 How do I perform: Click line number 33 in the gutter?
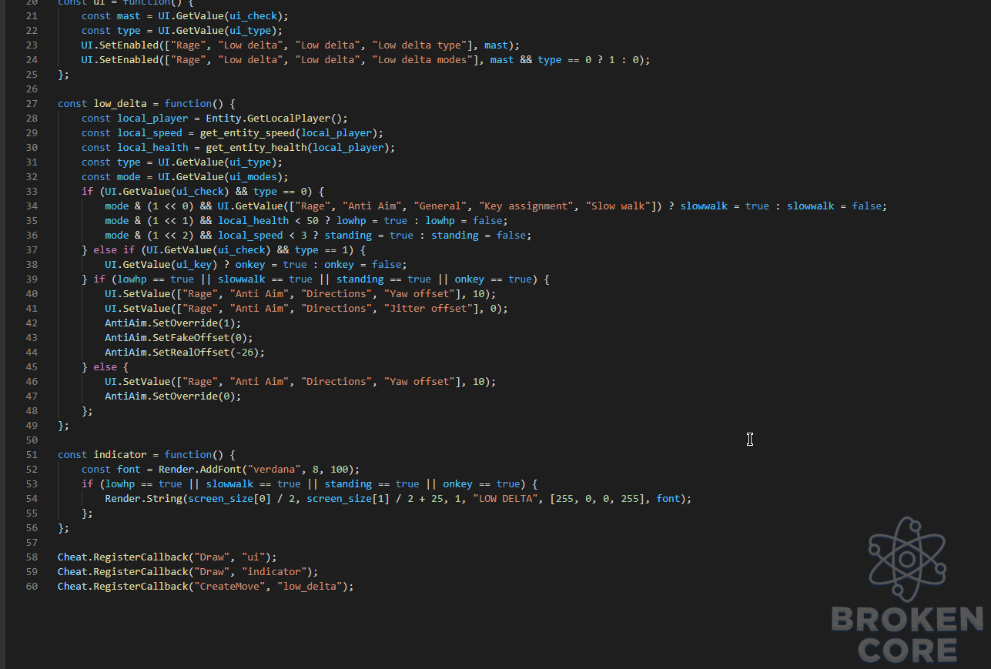32,192
